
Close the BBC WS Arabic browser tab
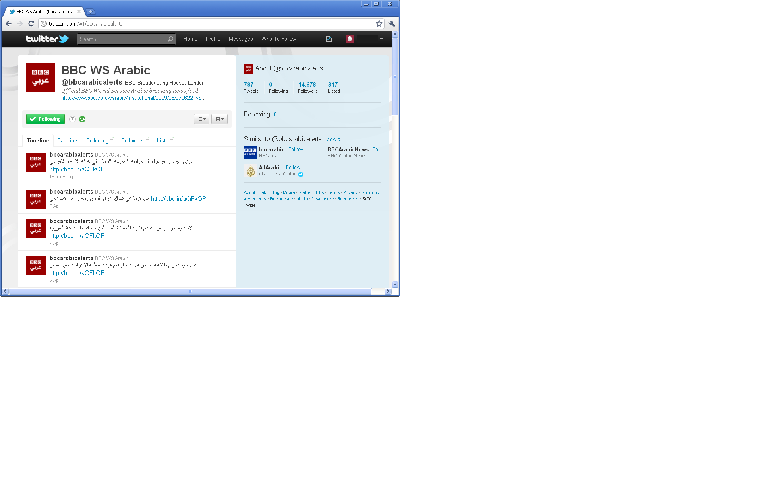(x=79, y=12)
